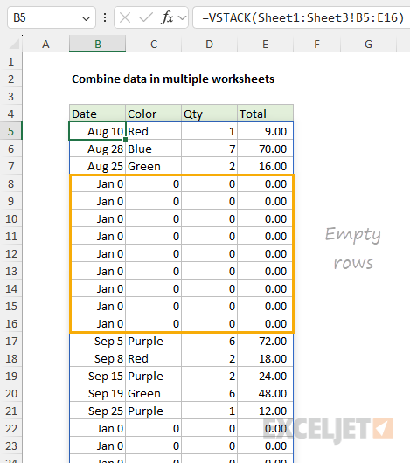Screen dimensions: 410x463
Task: Select column G header
Action: coord(368,44)
